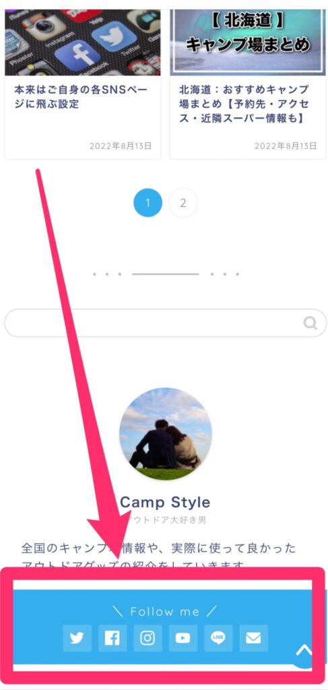Select current pagination page 1
The width and height of the screenshot is (328, 690).
(x=147, y=203)
